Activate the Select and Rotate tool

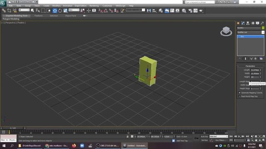[x=60, y=11]
